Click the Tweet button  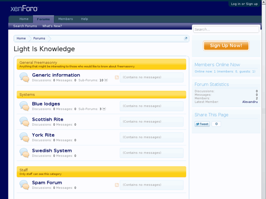(x=202, y=124)
